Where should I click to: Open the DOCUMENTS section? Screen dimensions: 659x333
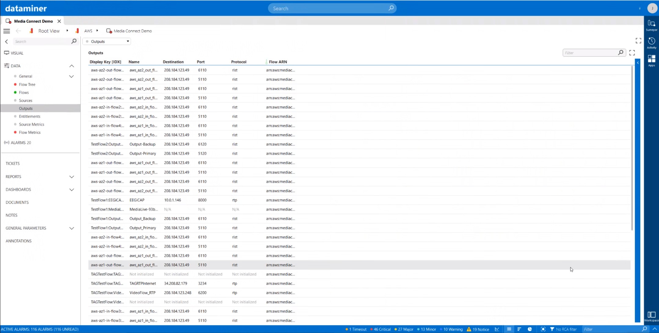coord(17,202)
